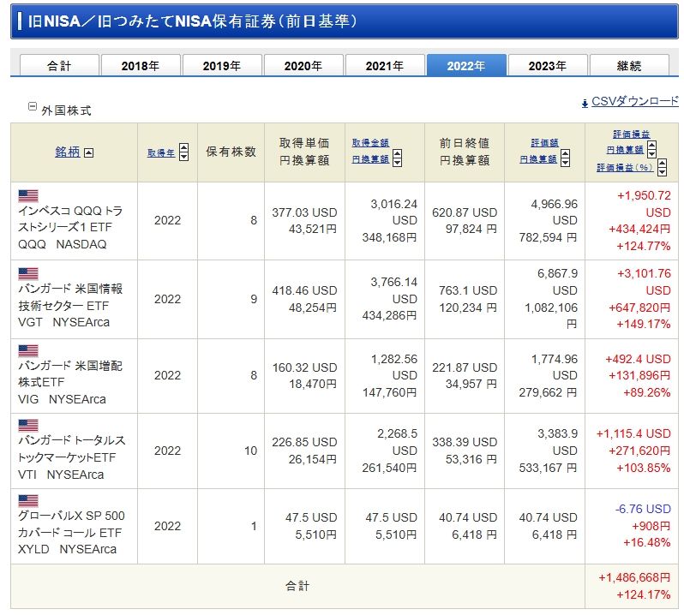Open the 2023年 tab
Viewport: 684px width, 615px height.
pyautogui.click(x=548, y=66)
